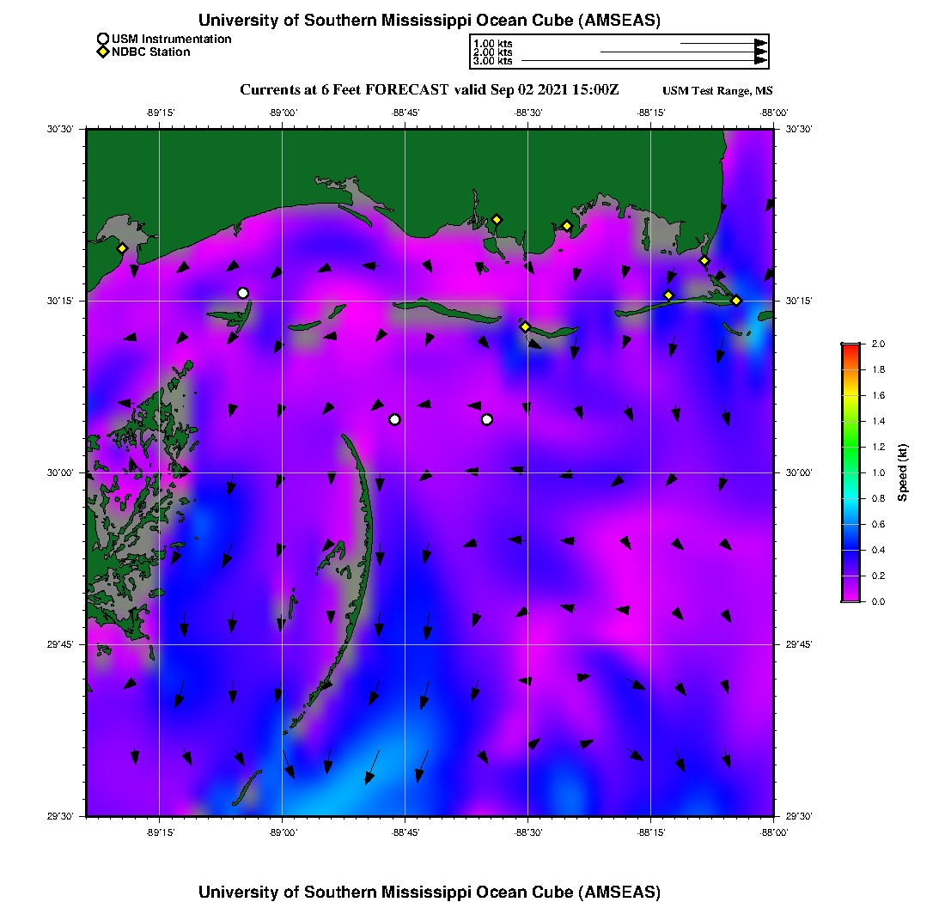The width and height of the screenshot is (945, 902).
Task: Pick the easternmost yellow NDBC station diamond
Action: [x=736, y=300]
